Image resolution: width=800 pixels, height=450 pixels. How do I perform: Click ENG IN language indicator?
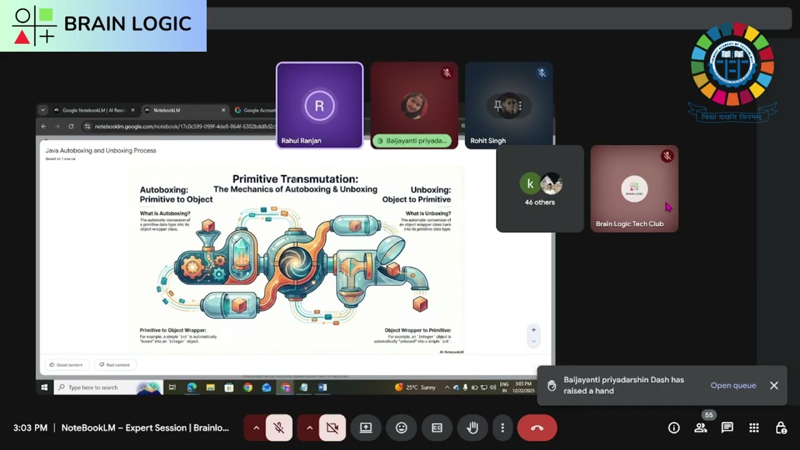(x=504, y=387)
